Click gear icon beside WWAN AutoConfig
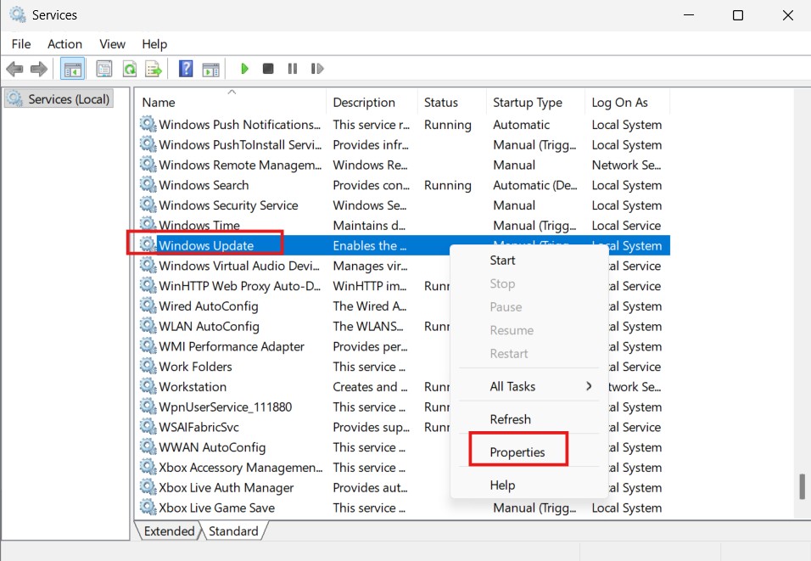811x561 pixels. (x=148, y=446)
